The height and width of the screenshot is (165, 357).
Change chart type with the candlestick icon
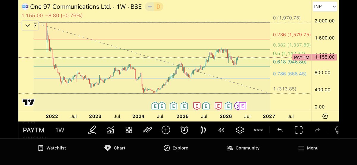coord(203,130)
